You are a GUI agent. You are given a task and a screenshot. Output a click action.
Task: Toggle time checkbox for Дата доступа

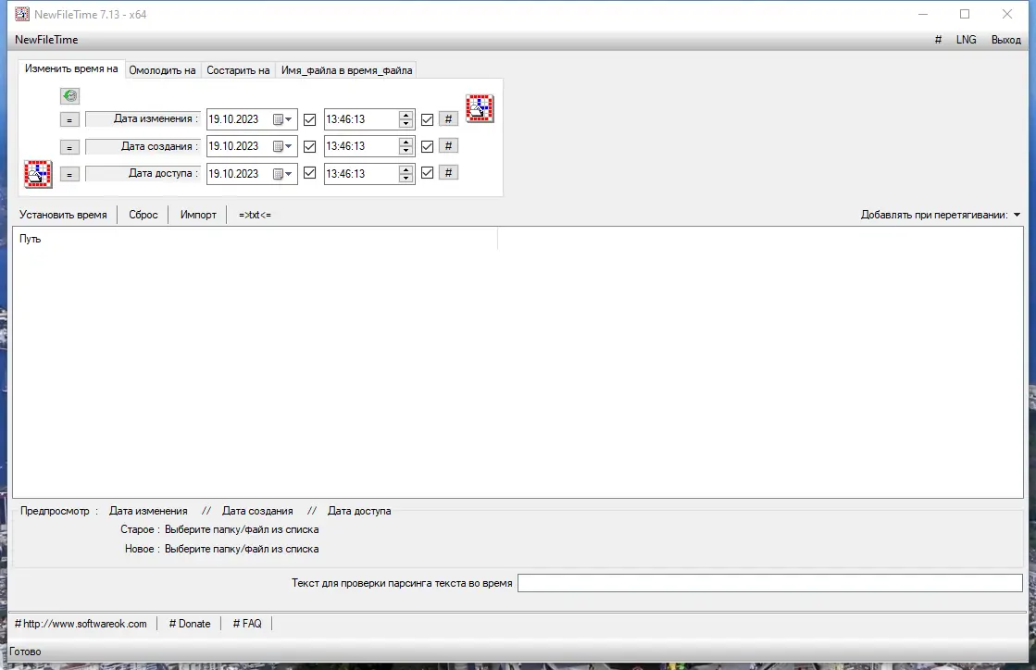(x=427, y=173)
